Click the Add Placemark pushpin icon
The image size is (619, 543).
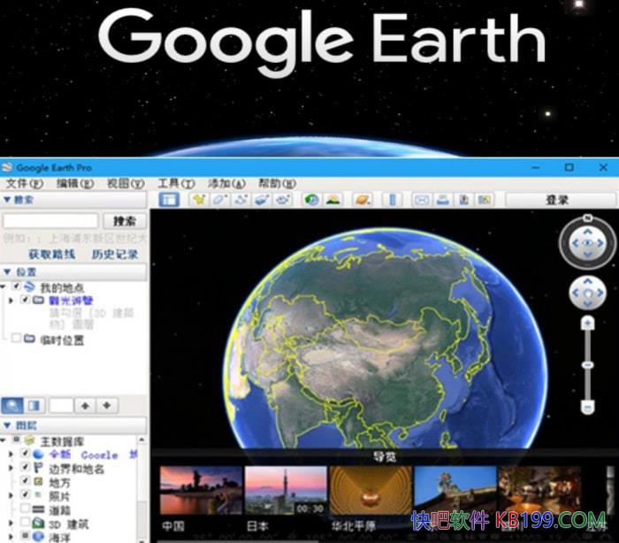(199, 200)
